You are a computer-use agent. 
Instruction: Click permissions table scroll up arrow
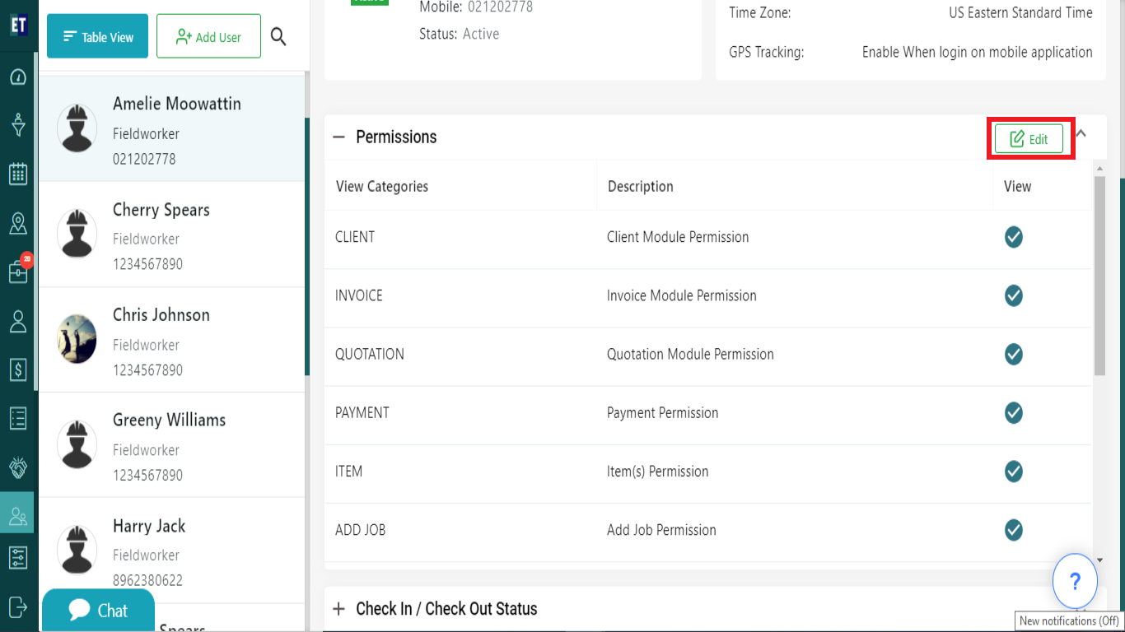(x=1099, y=168)
